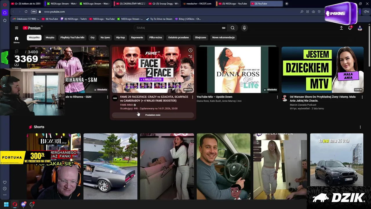The width and height of the screenshot is (371, 209).
Task: Open Opera sidebar heart pinboards icon
Action: [5, 182]
